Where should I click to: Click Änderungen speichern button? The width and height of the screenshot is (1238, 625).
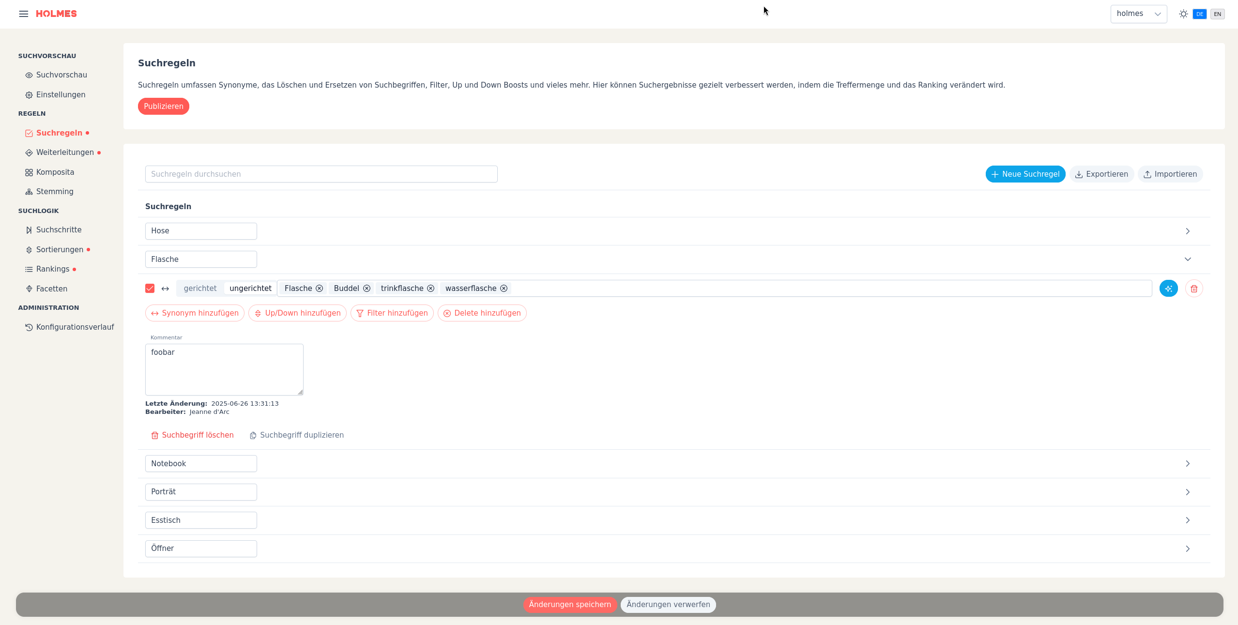coord(570,605)
